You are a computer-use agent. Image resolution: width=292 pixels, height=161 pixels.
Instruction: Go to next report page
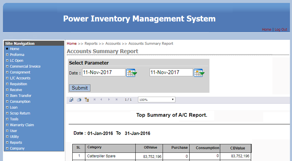[109, 100]
